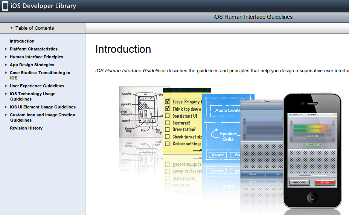Open the Introduction section link
The image size is (349, 215).
click(22, 41)
